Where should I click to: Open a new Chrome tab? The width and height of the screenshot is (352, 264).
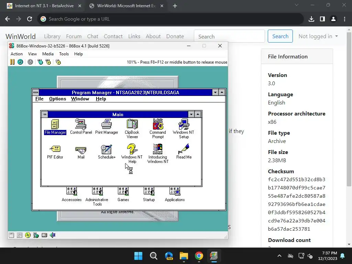[175, 6]
